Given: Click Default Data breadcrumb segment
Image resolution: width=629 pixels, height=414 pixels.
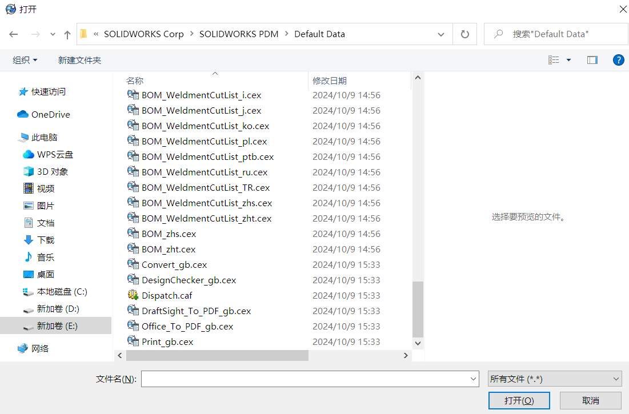Looking at the screenshot, I should pyautogui.click(x=320, y=34).
